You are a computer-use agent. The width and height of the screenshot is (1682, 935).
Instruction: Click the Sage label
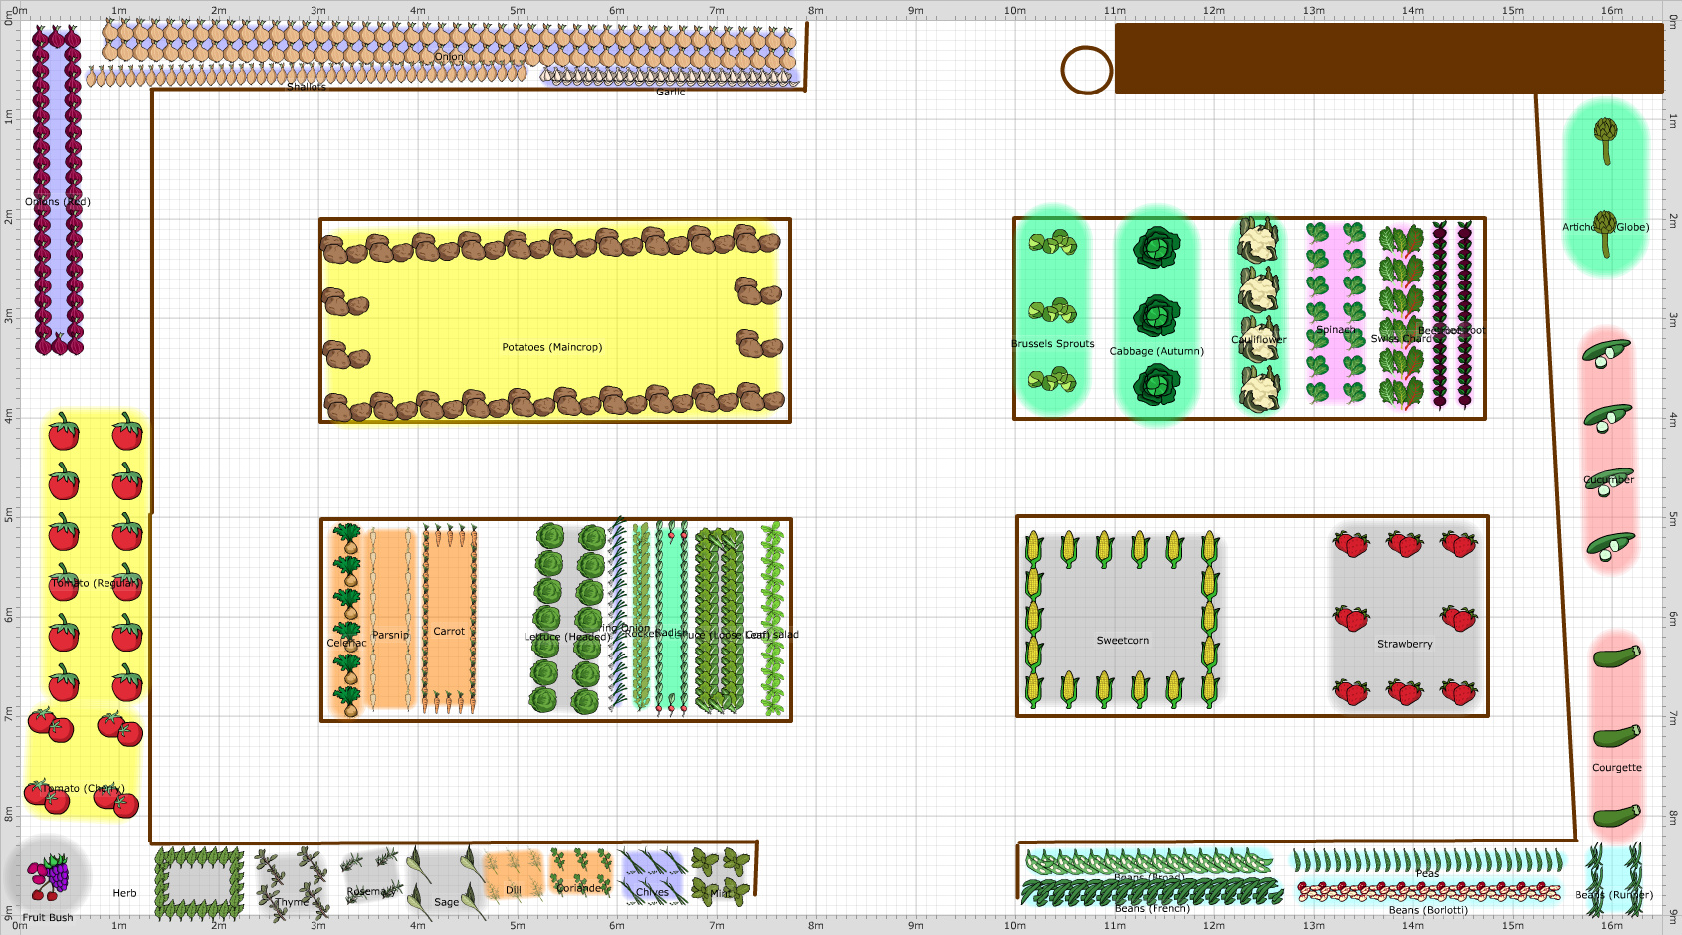pyautogui.click(x=447, y=902)
